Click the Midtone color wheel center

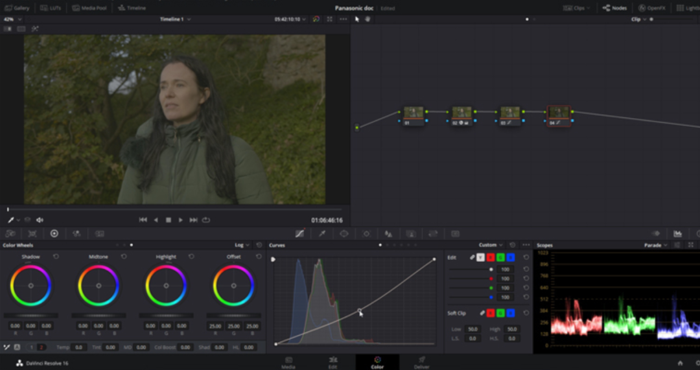99,286
